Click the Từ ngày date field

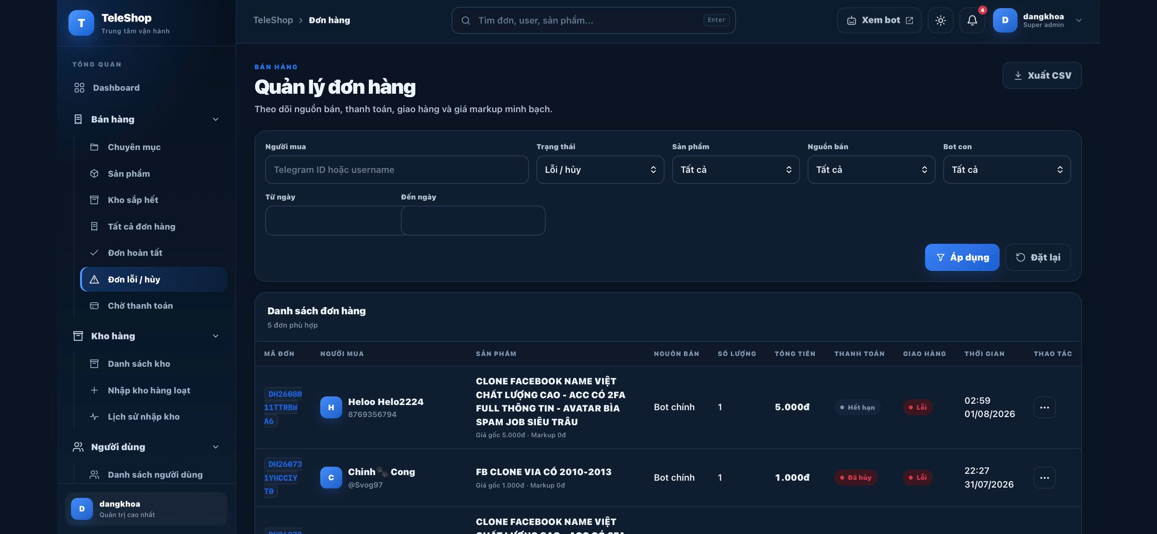click(x=333, y=220)
